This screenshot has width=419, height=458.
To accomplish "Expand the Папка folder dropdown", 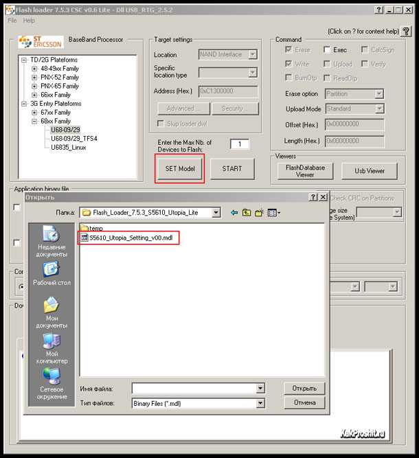I will [216, 213].
